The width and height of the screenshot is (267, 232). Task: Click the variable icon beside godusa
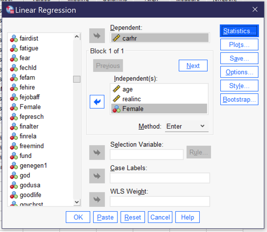[x=14, y=185]
